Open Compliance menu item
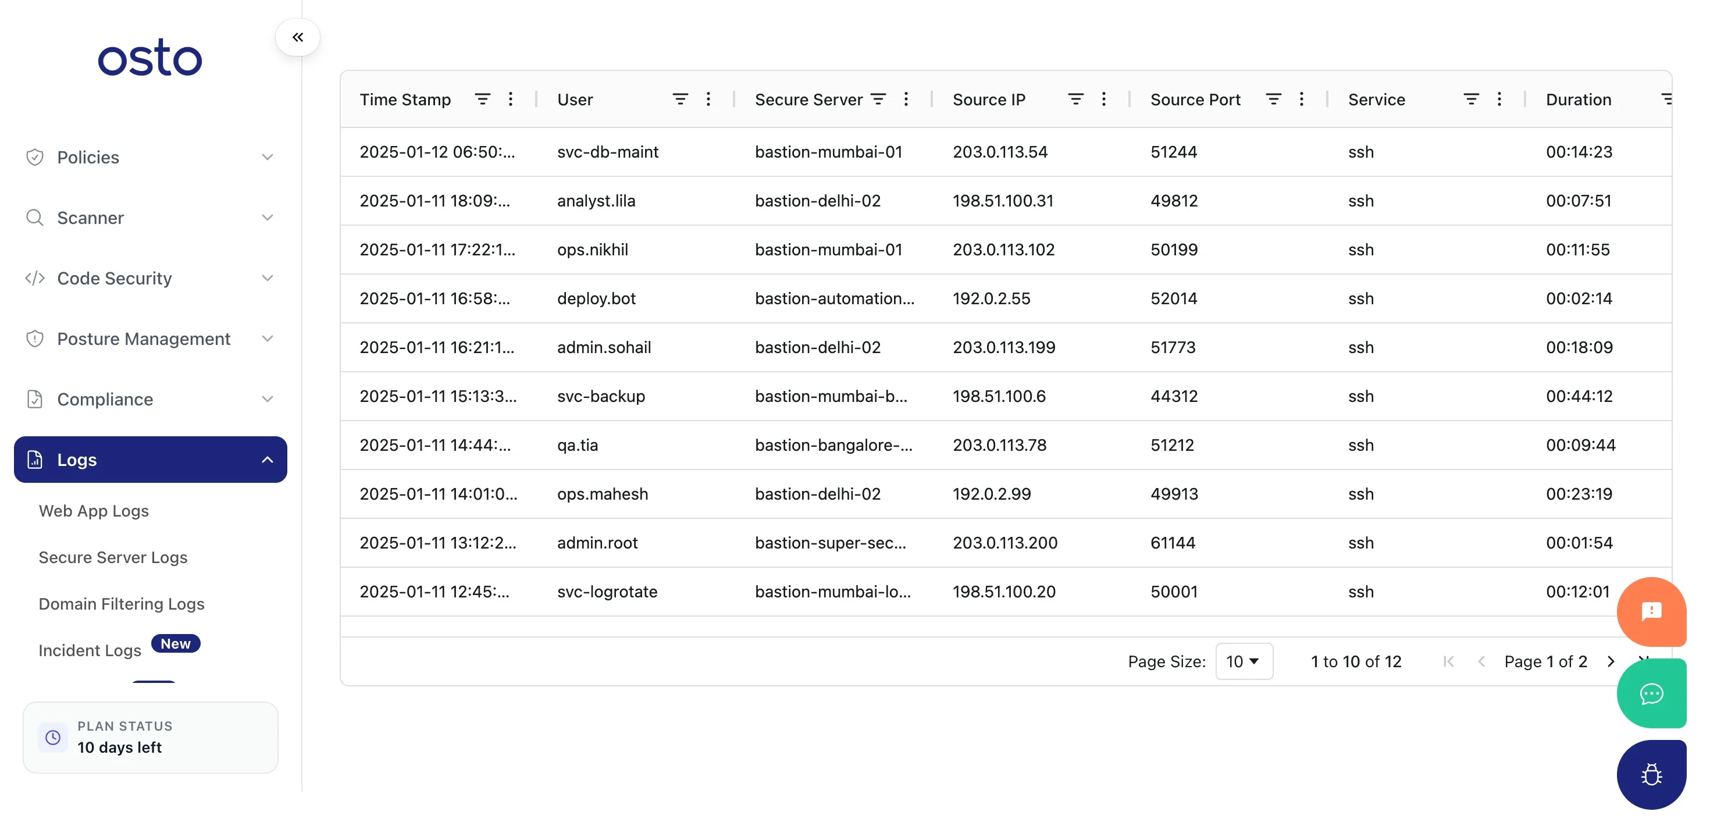This screenshot has width=1710, height=833. click(x=150, y=399)
